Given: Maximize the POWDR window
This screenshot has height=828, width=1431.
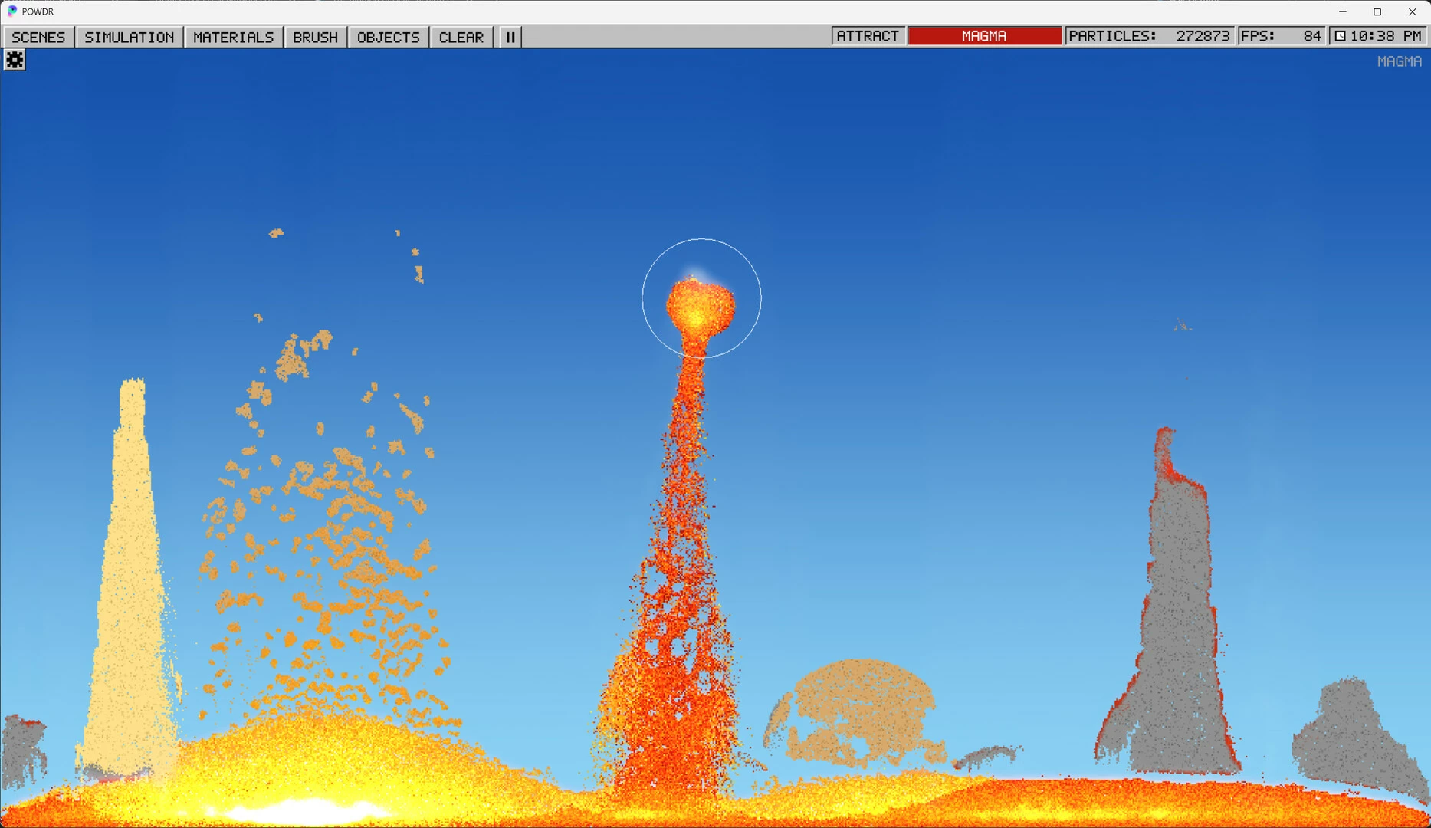Looking at the screenshot, I should (x=1377, y=11).
